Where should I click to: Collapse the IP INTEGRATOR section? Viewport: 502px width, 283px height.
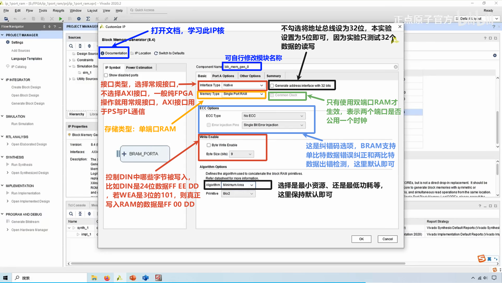pyautogui.click(x=3, y=79)
